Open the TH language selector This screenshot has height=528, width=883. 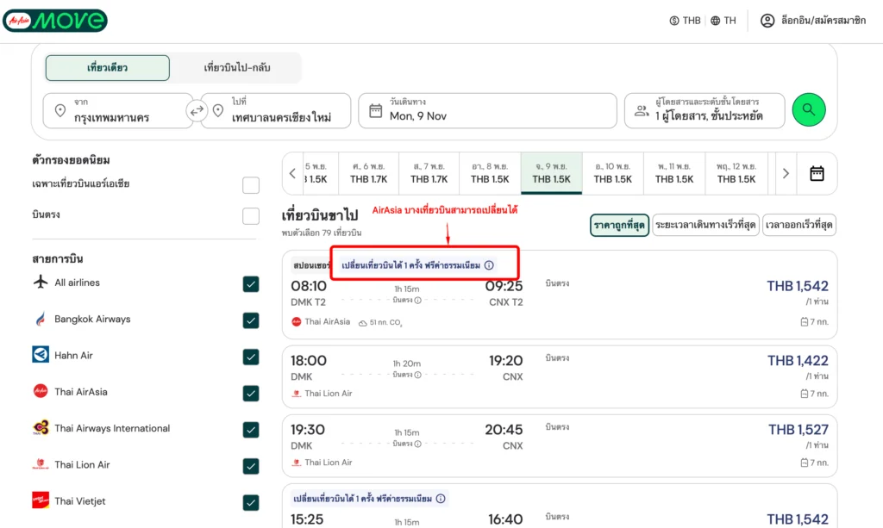(723, 21)
